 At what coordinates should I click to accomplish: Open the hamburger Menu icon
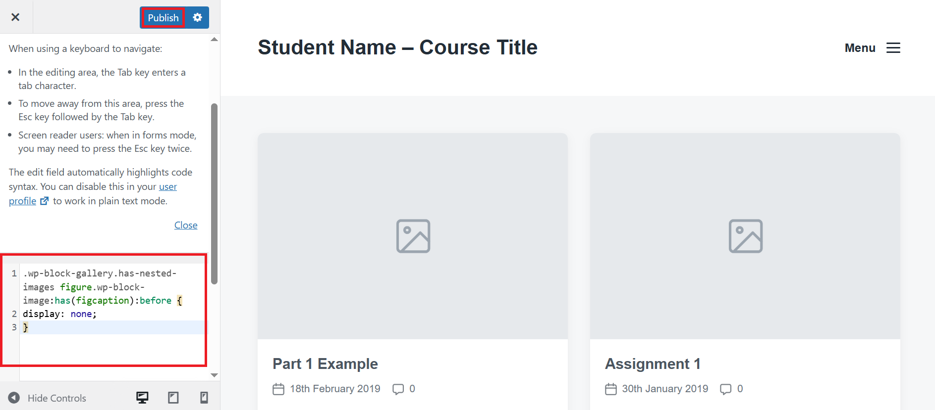click(893, 48)
